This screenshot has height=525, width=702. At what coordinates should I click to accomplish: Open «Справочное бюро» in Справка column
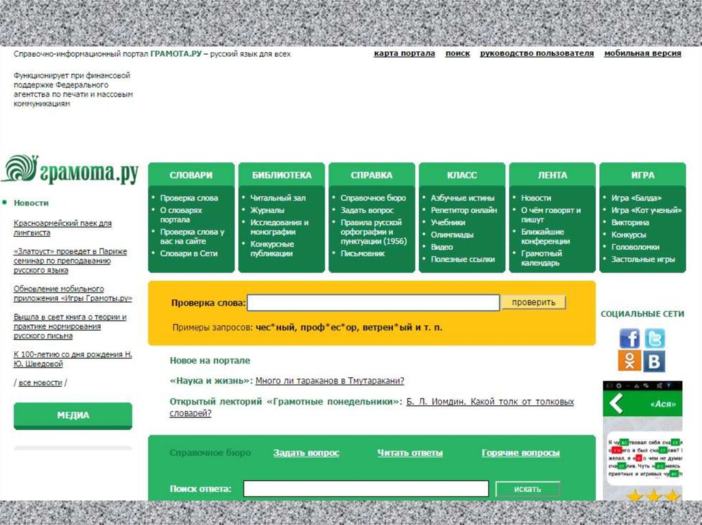click(x=373, y=198)
